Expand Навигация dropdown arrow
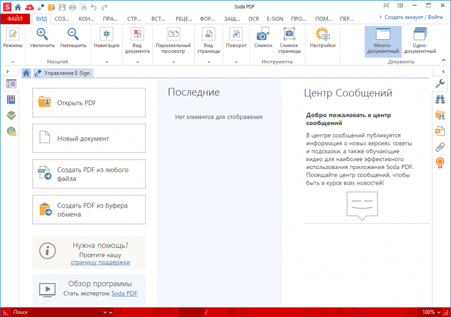 [x=106, y=62]
